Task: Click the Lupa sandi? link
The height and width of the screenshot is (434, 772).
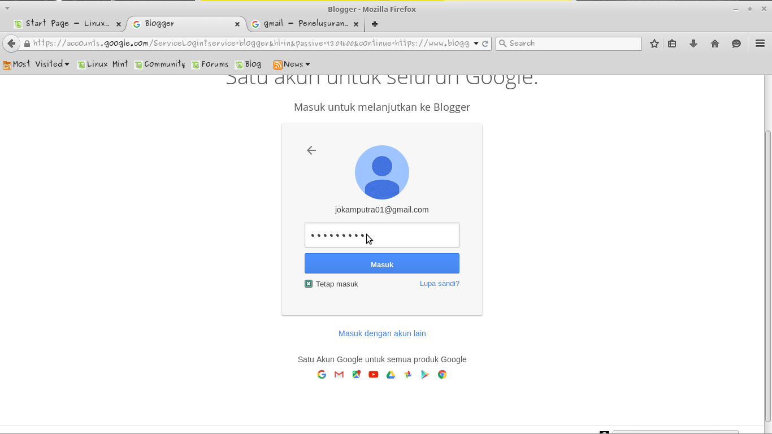Action: [440, 284]
